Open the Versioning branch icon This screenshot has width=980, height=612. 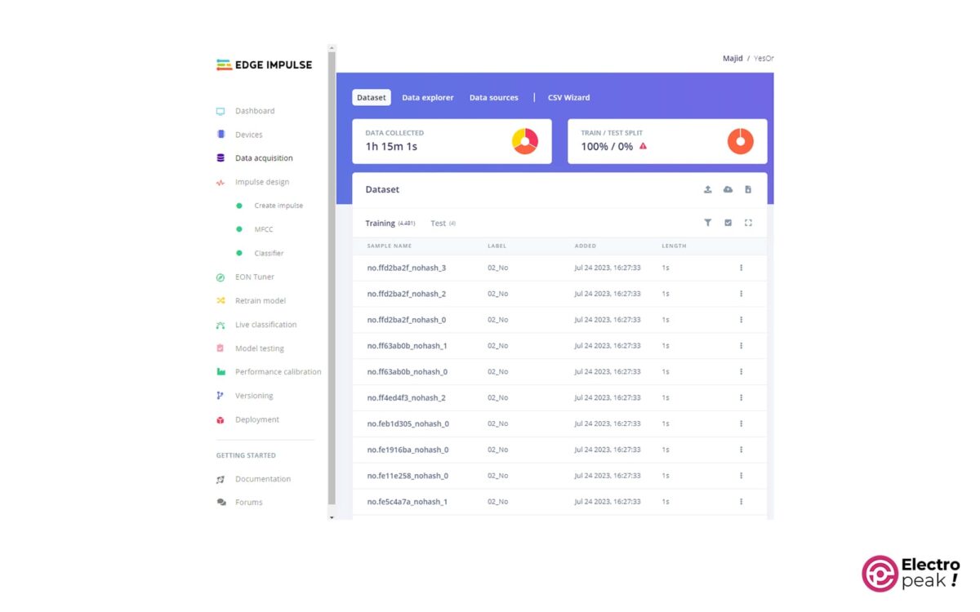click(x=220, y=396)
